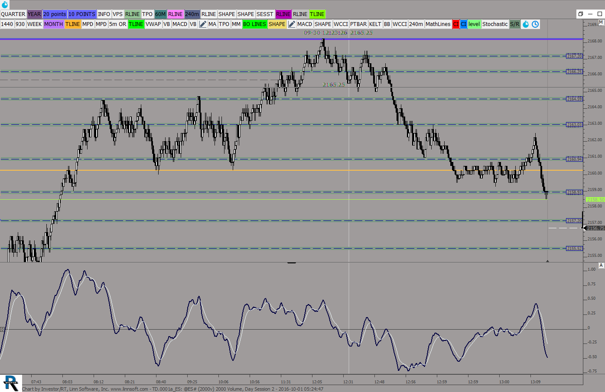The height and width of the screenshot is (392, 605).
Task: Click the INFO toolbar button
Action: click(104, 14)
